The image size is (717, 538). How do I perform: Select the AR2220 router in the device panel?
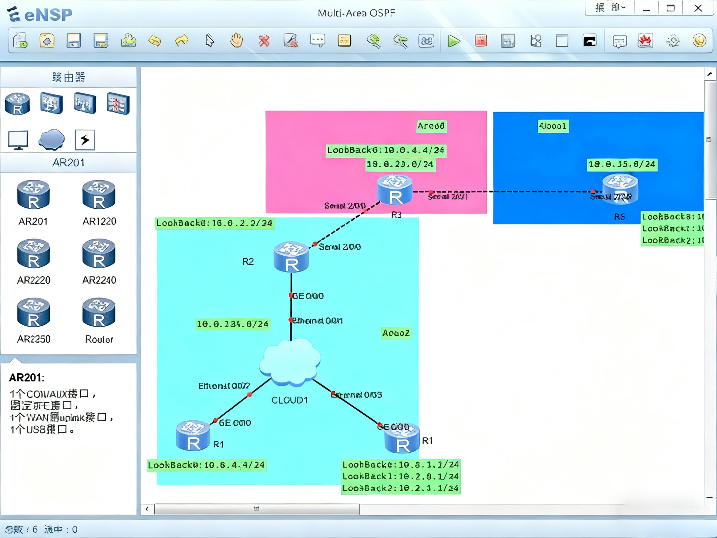pos(33,255)
